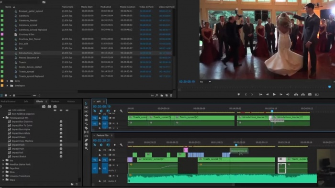Sort project items by Frame Rate column
The height and width of the screenshot is (188, 335).
(67, 7)
